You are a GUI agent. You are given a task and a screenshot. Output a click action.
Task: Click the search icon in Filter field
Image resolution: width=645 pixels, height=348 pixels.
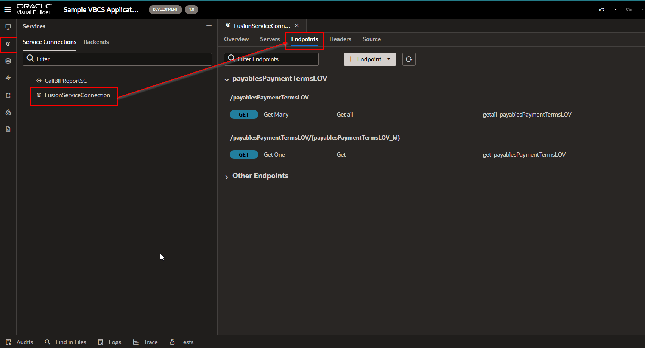tap(30, 59)
